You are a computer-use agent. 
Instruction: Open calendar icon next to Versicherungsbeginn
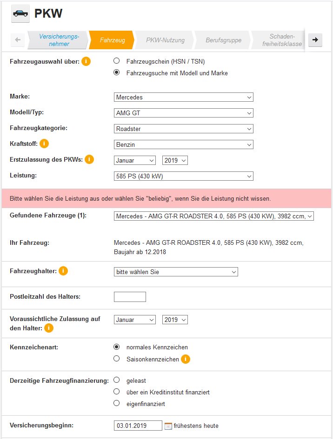168,426
